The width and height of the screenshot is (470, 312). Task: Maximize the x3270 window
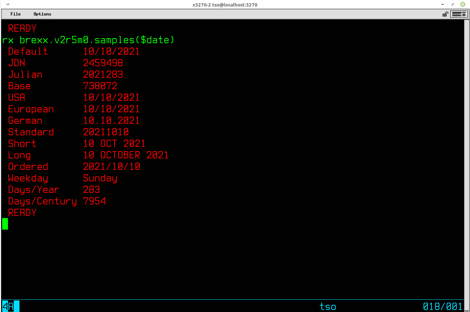(452, 4)
